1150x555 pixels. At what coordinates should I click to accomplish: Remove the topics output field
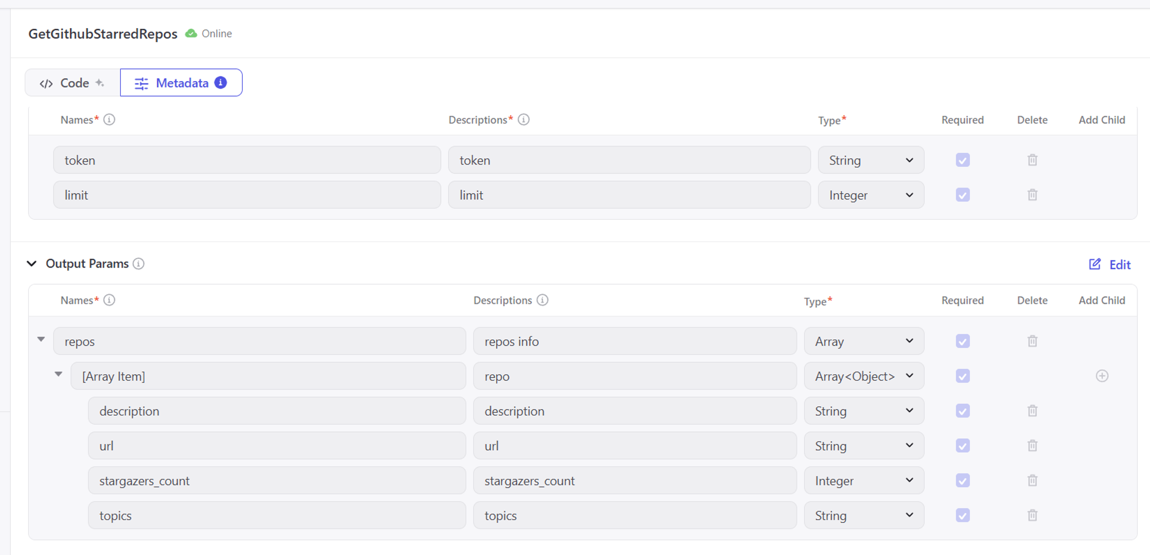1032,515
